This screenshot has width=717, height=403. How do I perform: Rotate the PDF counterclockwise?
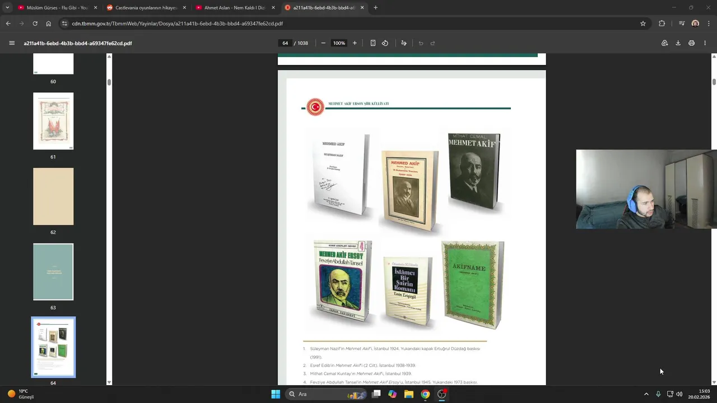385,43
